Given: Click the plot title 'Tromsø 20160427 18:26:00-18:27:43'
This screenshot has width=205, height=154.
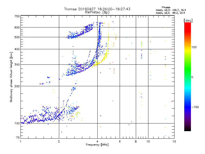Looking at the screenshot, I should (97, 9).
